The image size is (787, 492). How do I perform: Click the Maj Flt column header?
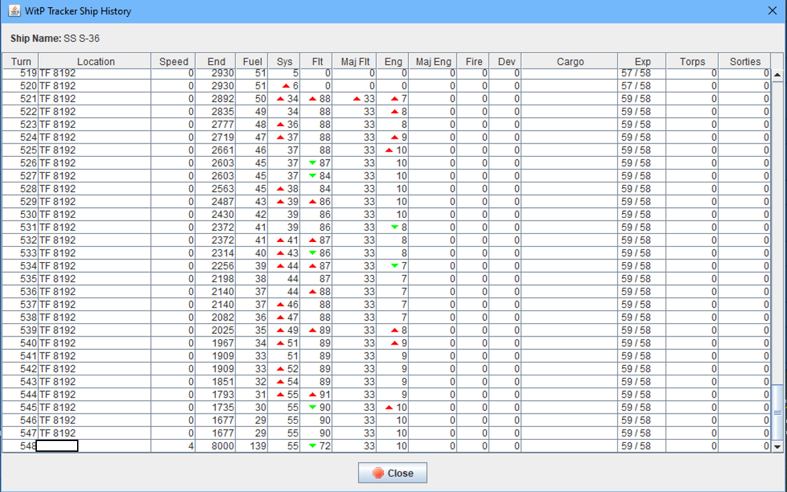[355, 62]
